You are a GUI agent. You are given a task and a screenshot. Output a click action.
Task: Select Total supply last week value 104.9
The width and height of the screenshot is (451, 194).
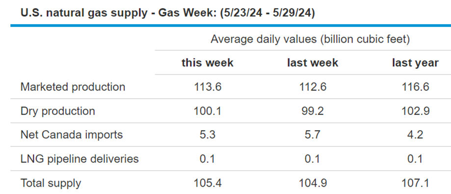(313, 183)
